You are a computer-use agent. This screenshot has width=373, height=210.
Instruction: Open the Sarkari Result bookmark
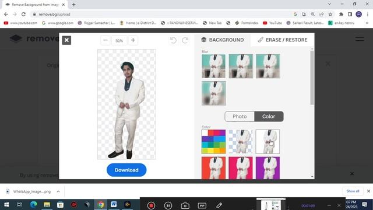305,23
